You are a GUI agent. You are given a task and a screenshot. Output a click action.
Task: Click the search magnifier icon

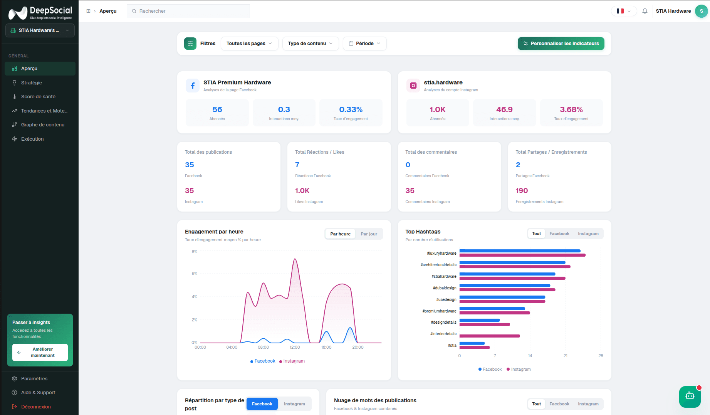pyautogui.click(x=134, y=11)
